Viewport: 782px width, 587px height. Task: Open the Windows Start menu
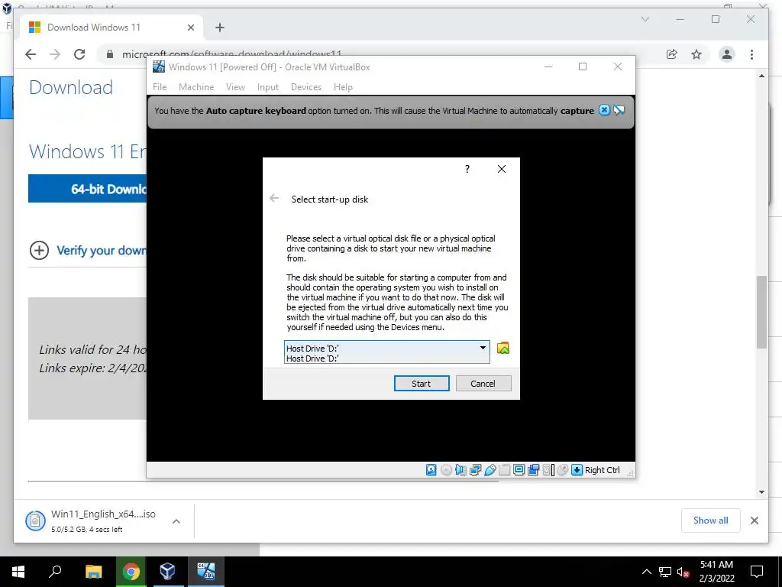coord(18,572)
